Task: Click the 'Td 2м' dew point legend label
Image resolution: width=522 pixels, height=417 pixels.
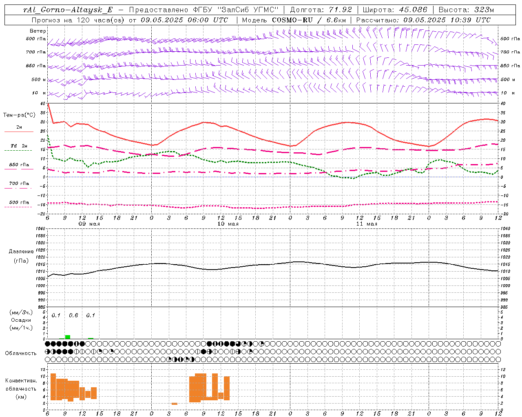Action: [19, 146]
